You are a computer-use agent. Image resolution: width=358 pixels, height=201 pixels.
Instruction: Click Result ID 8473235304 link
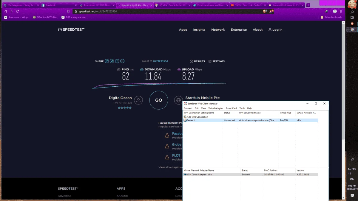pos(161,61)
